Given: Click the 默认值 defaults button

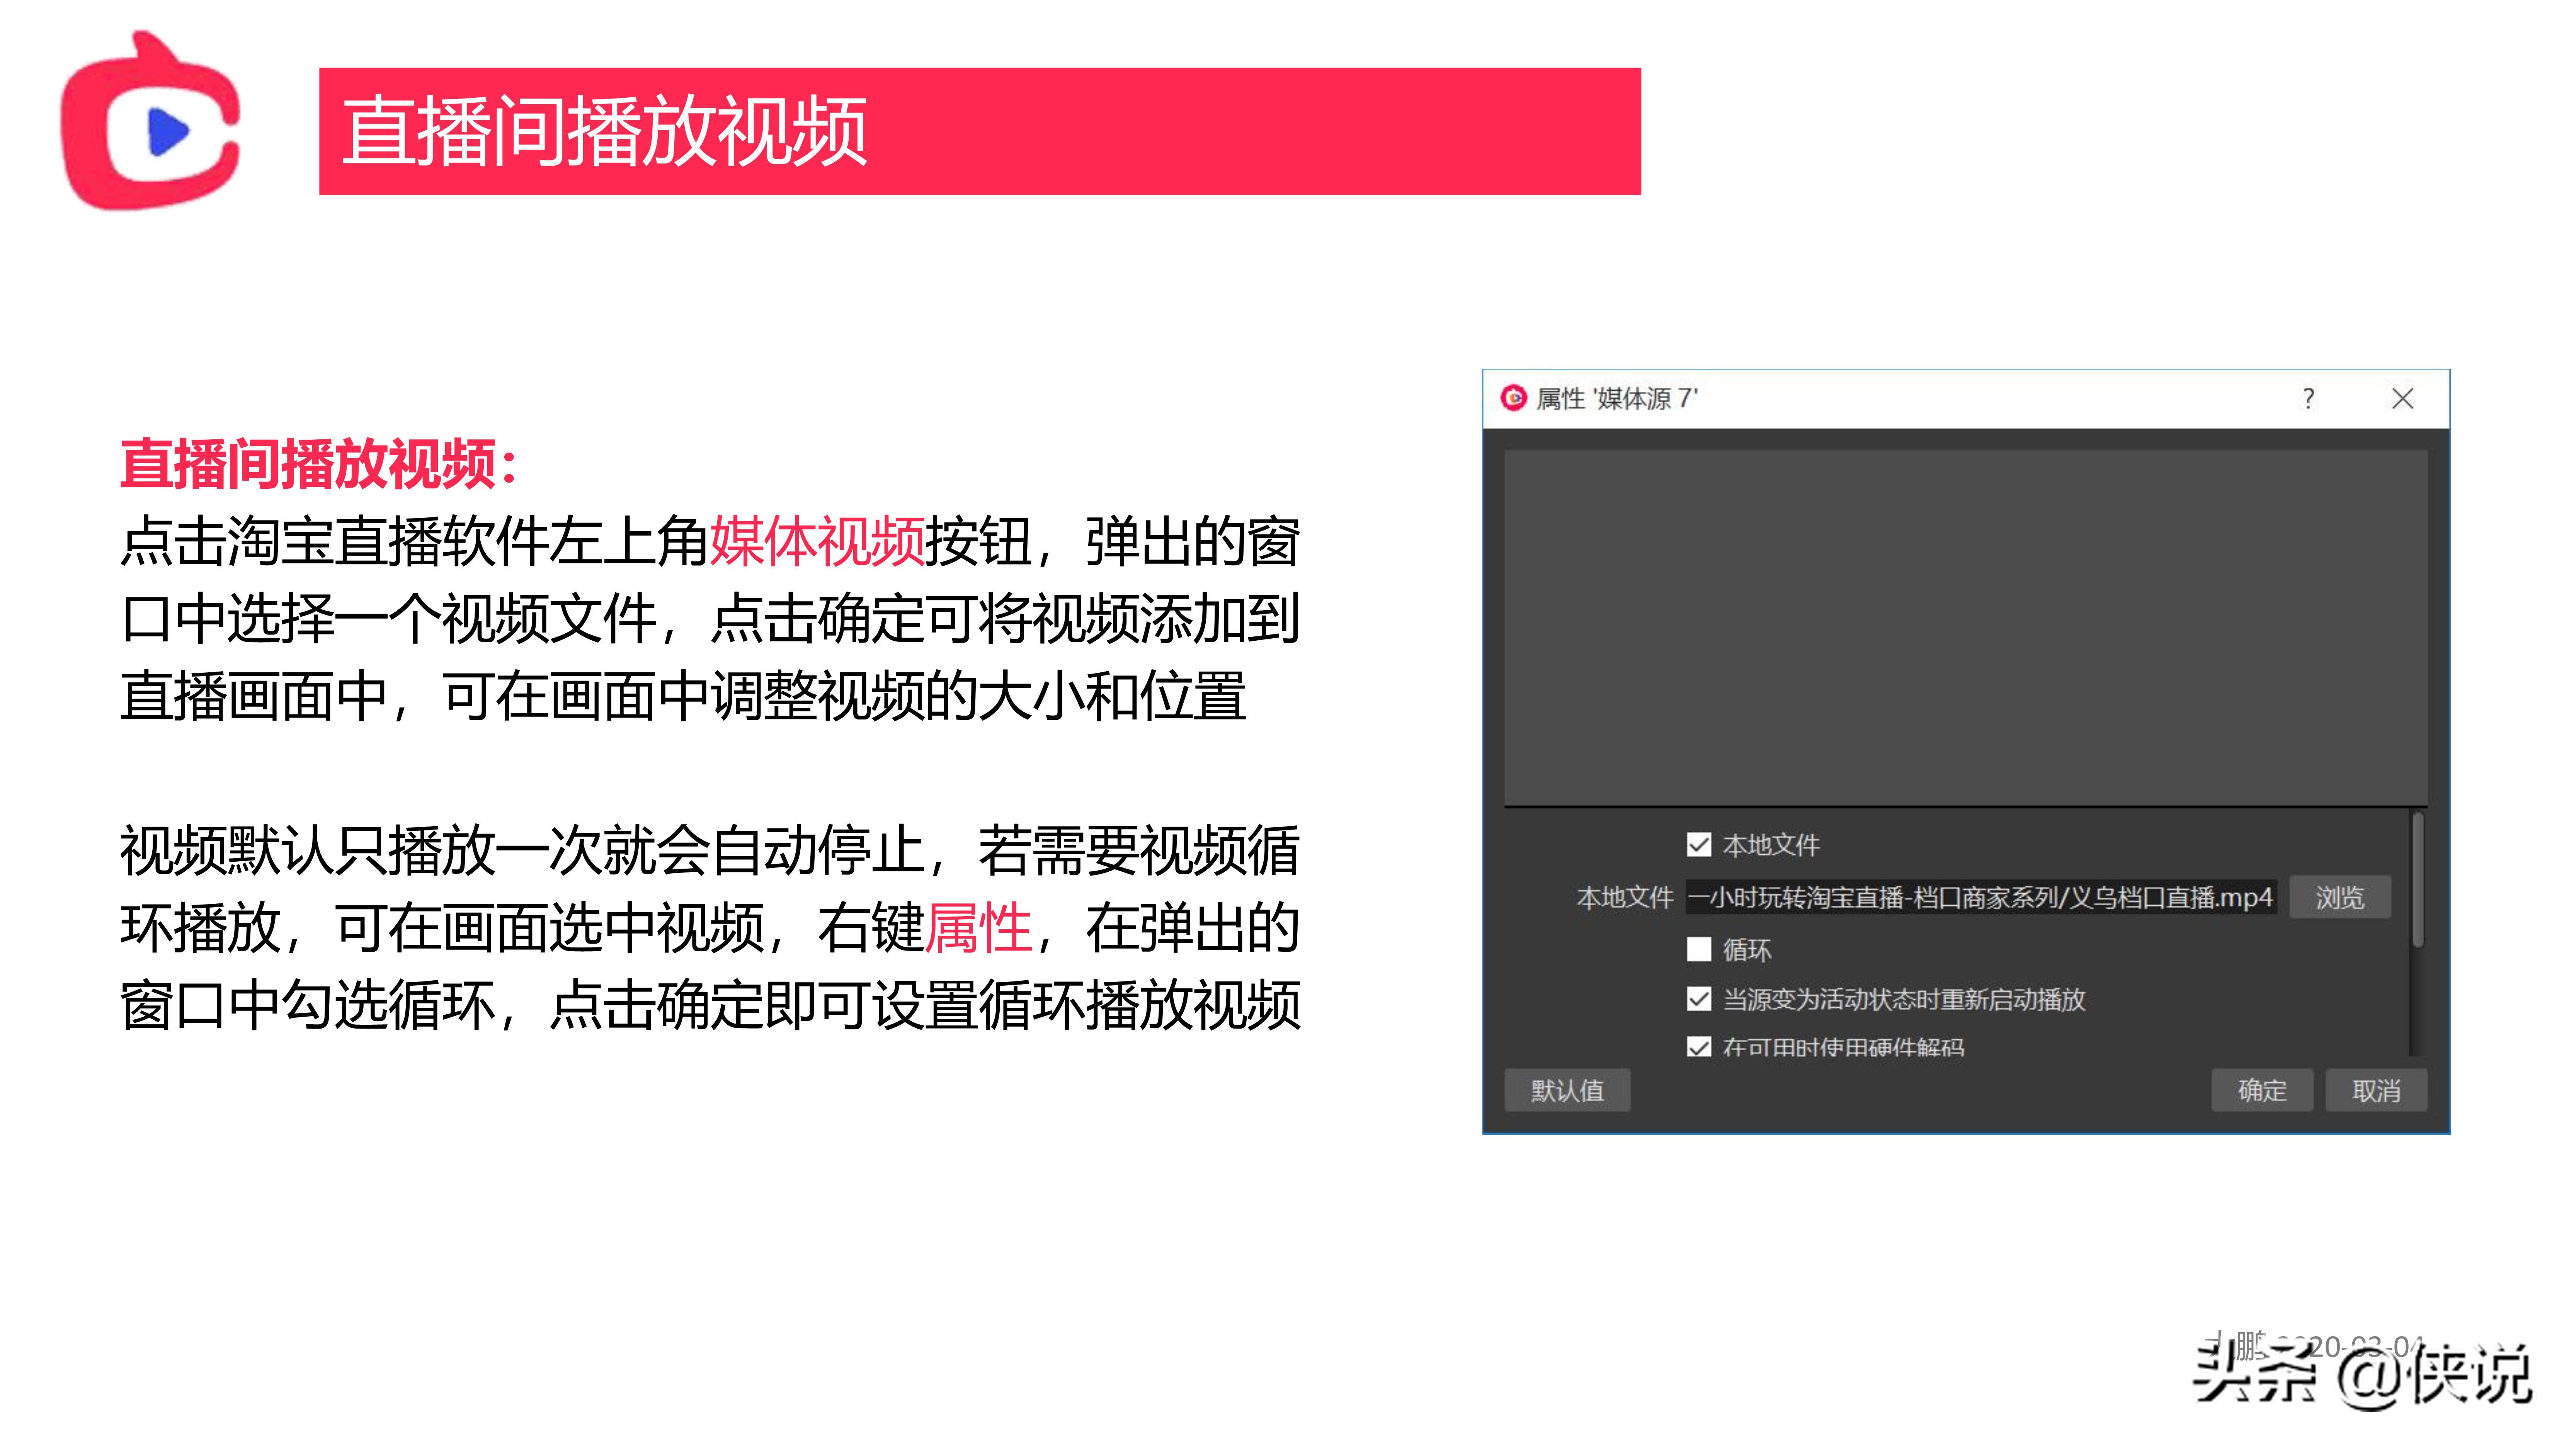Looking at the screenshot, I should click(1567, 1090).
